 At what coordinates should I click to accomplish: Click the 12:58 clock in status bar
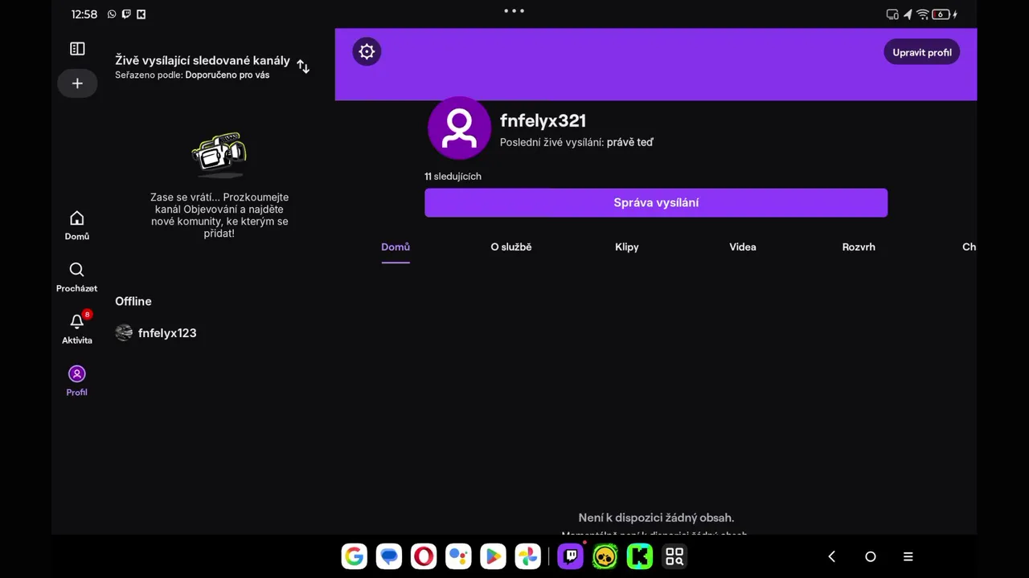click(84, 14)
